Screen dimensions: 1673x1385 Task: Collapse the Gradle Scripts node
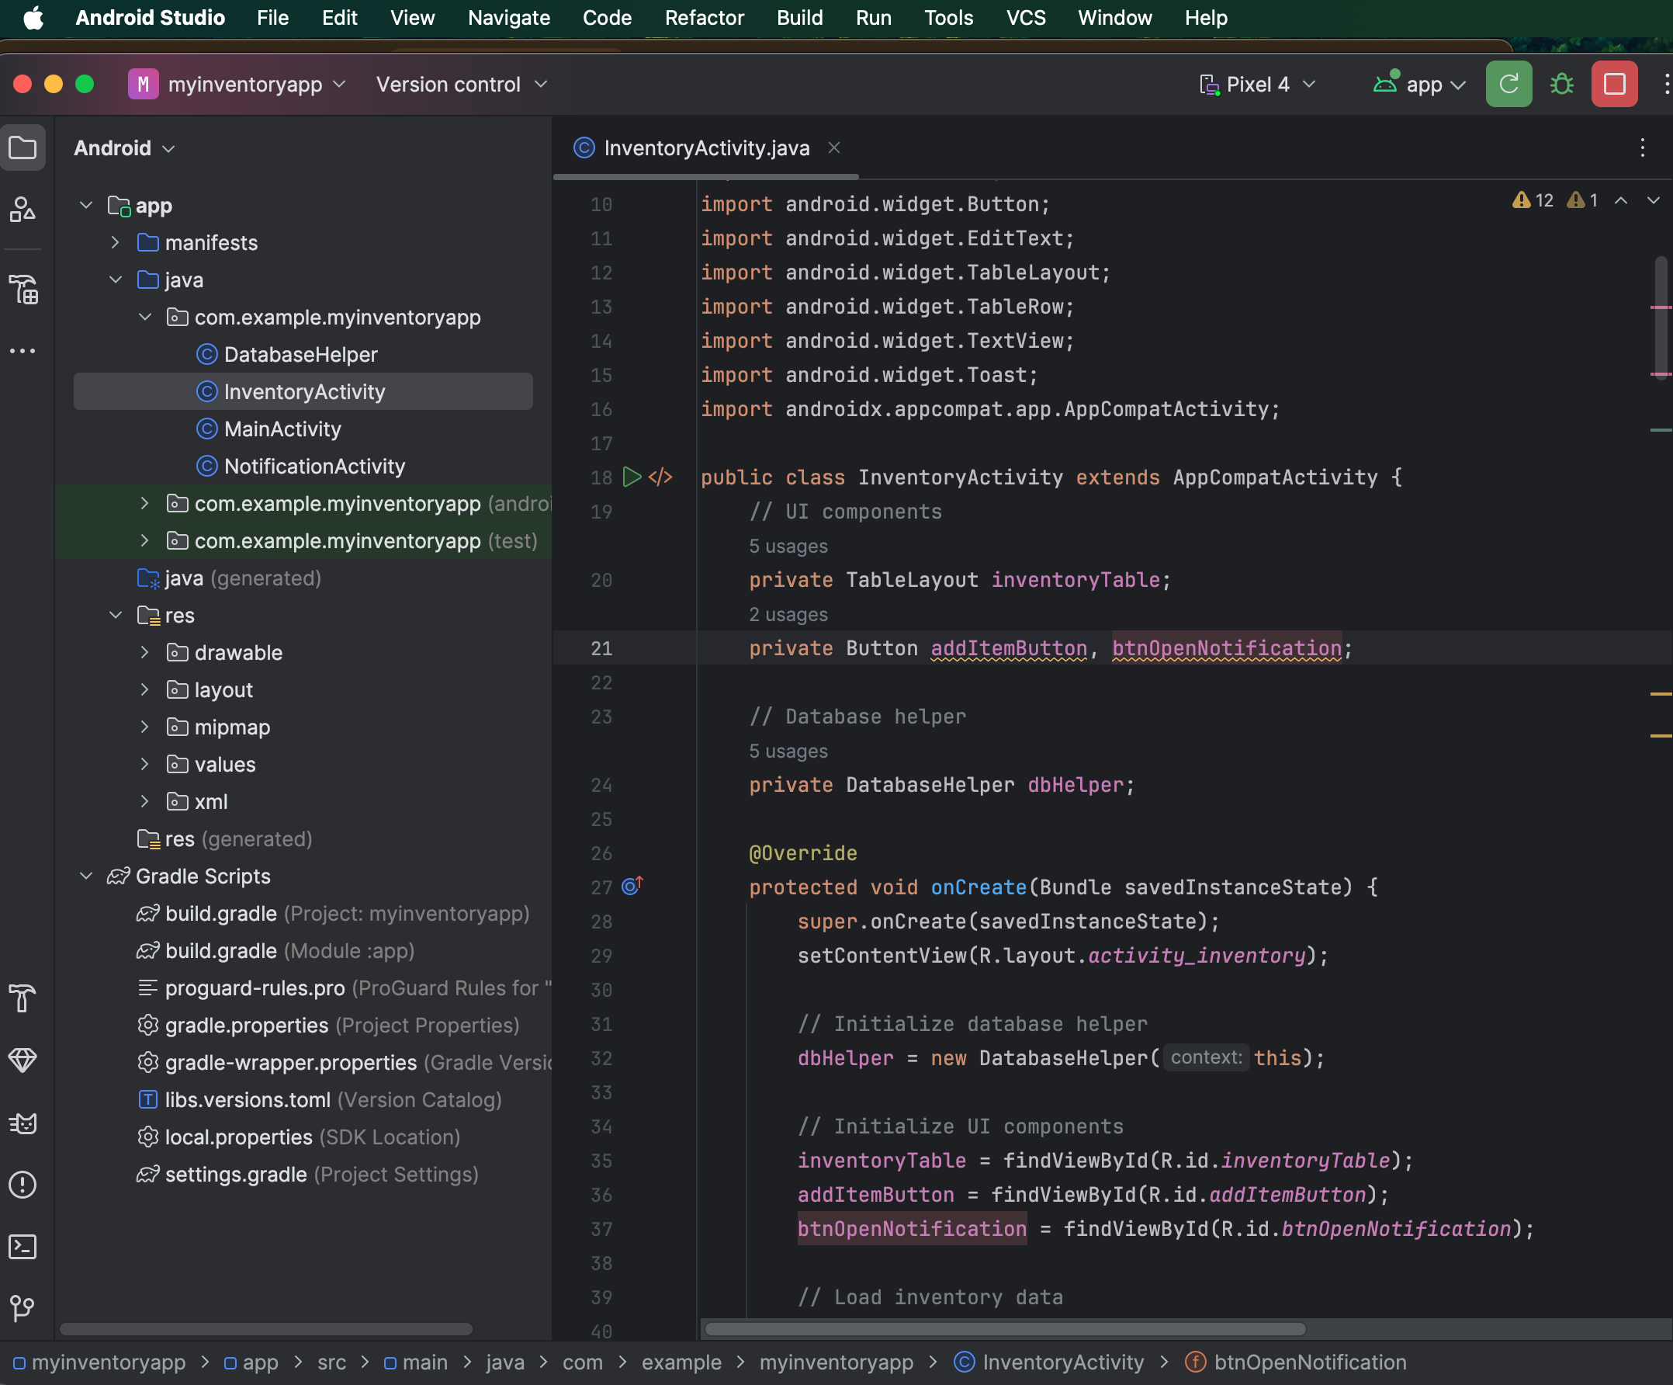click(86, 876)
